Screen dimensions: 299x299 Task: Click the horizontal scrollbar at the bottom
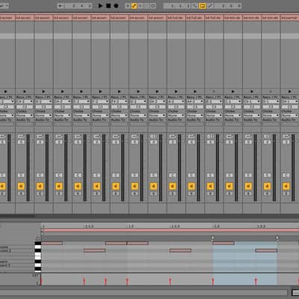(x=144, y=293)
